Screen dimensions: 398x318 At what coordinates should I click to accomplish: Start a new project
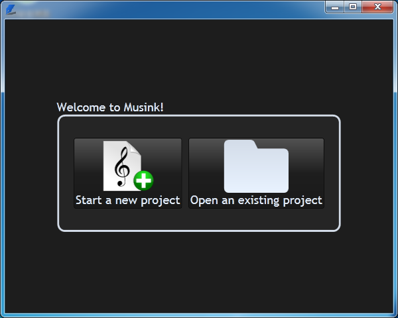[x=127, y=173]
